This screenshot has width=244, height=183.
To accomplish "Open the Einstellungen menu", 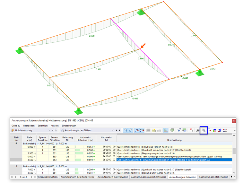I will (x=69, y=126).
